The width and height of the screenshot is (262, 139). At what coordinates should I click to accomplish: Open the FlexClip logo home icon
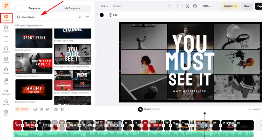(6, 6)
